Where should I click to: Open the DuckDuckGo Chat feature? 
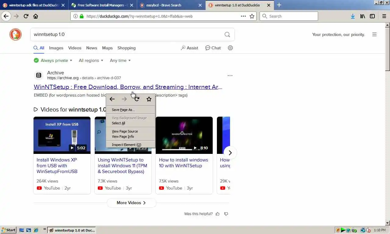[x=213, y=48]
